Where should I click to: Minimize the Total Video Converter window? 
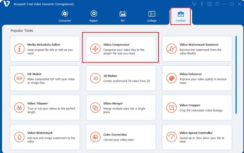224,4
